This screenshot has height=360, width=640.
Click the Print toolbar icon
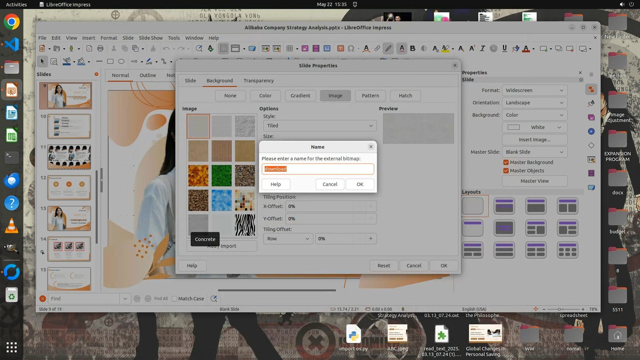click(100, 49)
